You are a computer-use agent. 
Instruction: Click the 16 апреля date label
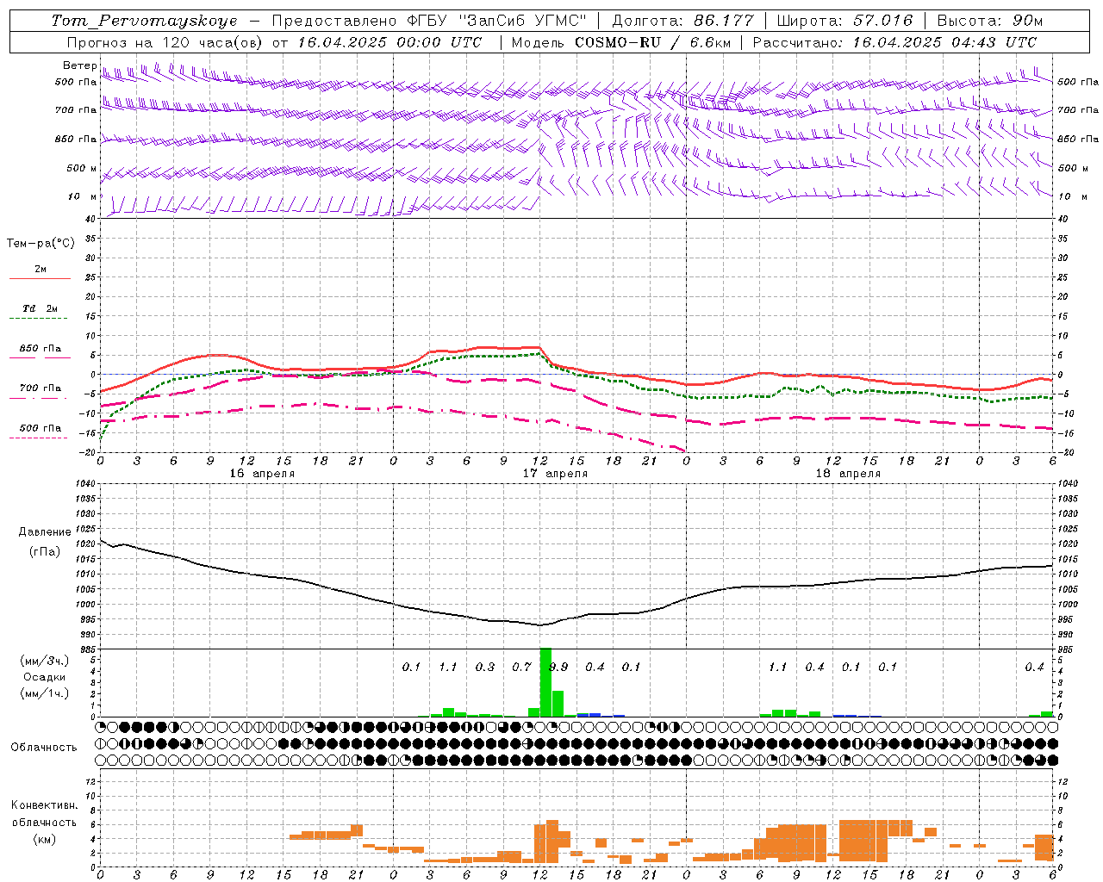(x=262, y=474)
